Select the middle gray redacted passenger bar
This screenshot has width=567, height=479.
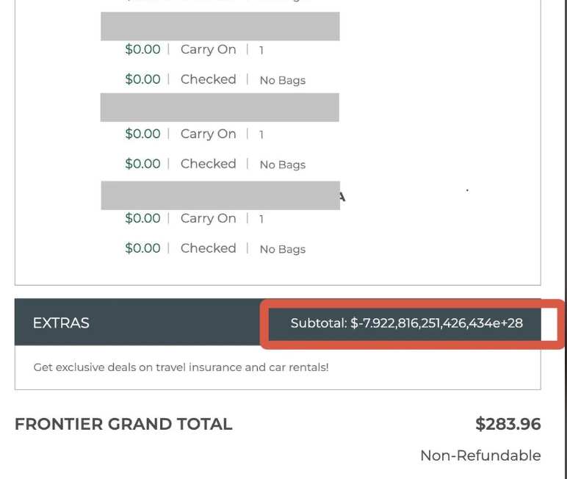pos(220,107)
